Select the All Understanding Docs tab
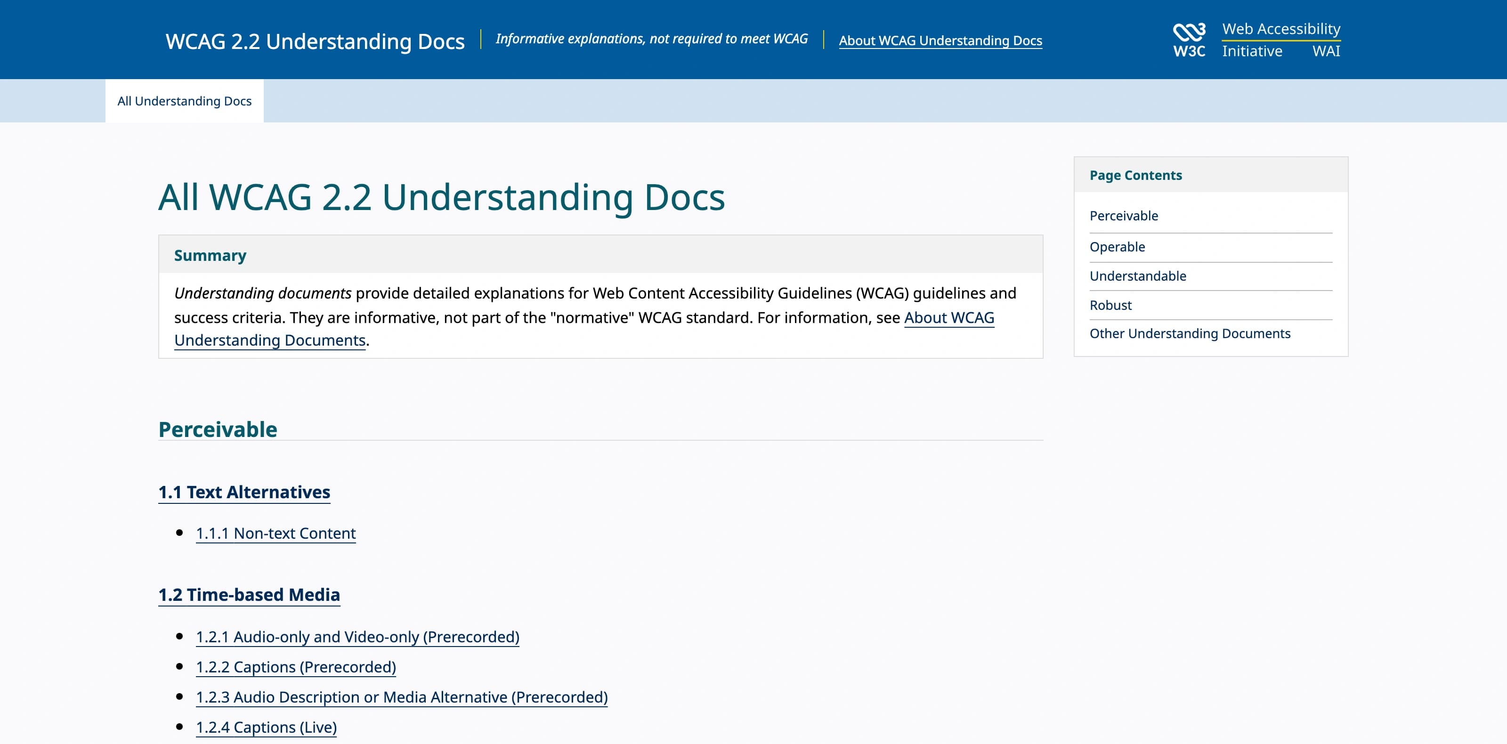 coord(184,101)
